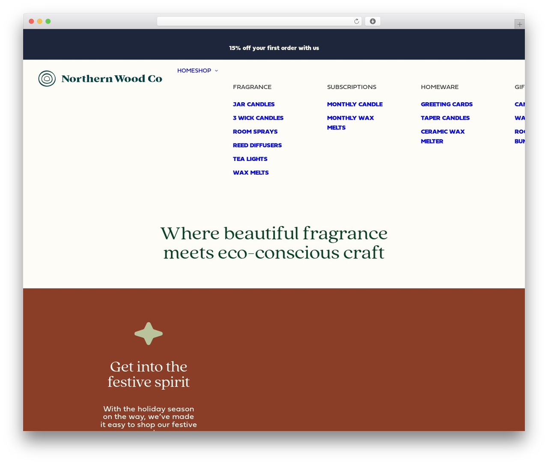Open Greeting Cards link
This screenshot has height=464, width=548.
coord(447,104)
